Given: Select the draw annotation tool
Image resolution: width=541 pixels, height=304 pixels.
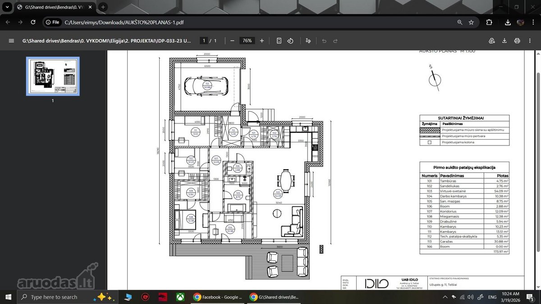Looking at the screenshot, I should click(308, 41).
